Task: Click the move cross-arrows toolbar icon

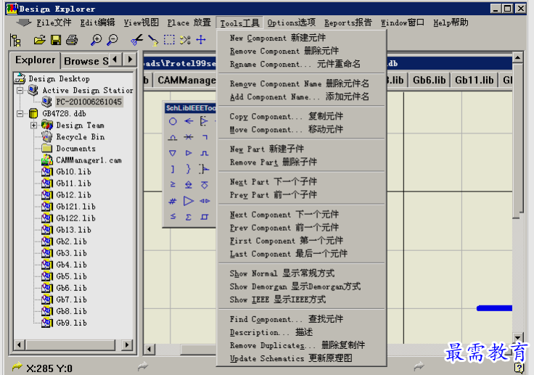Action: pos(201,40)
